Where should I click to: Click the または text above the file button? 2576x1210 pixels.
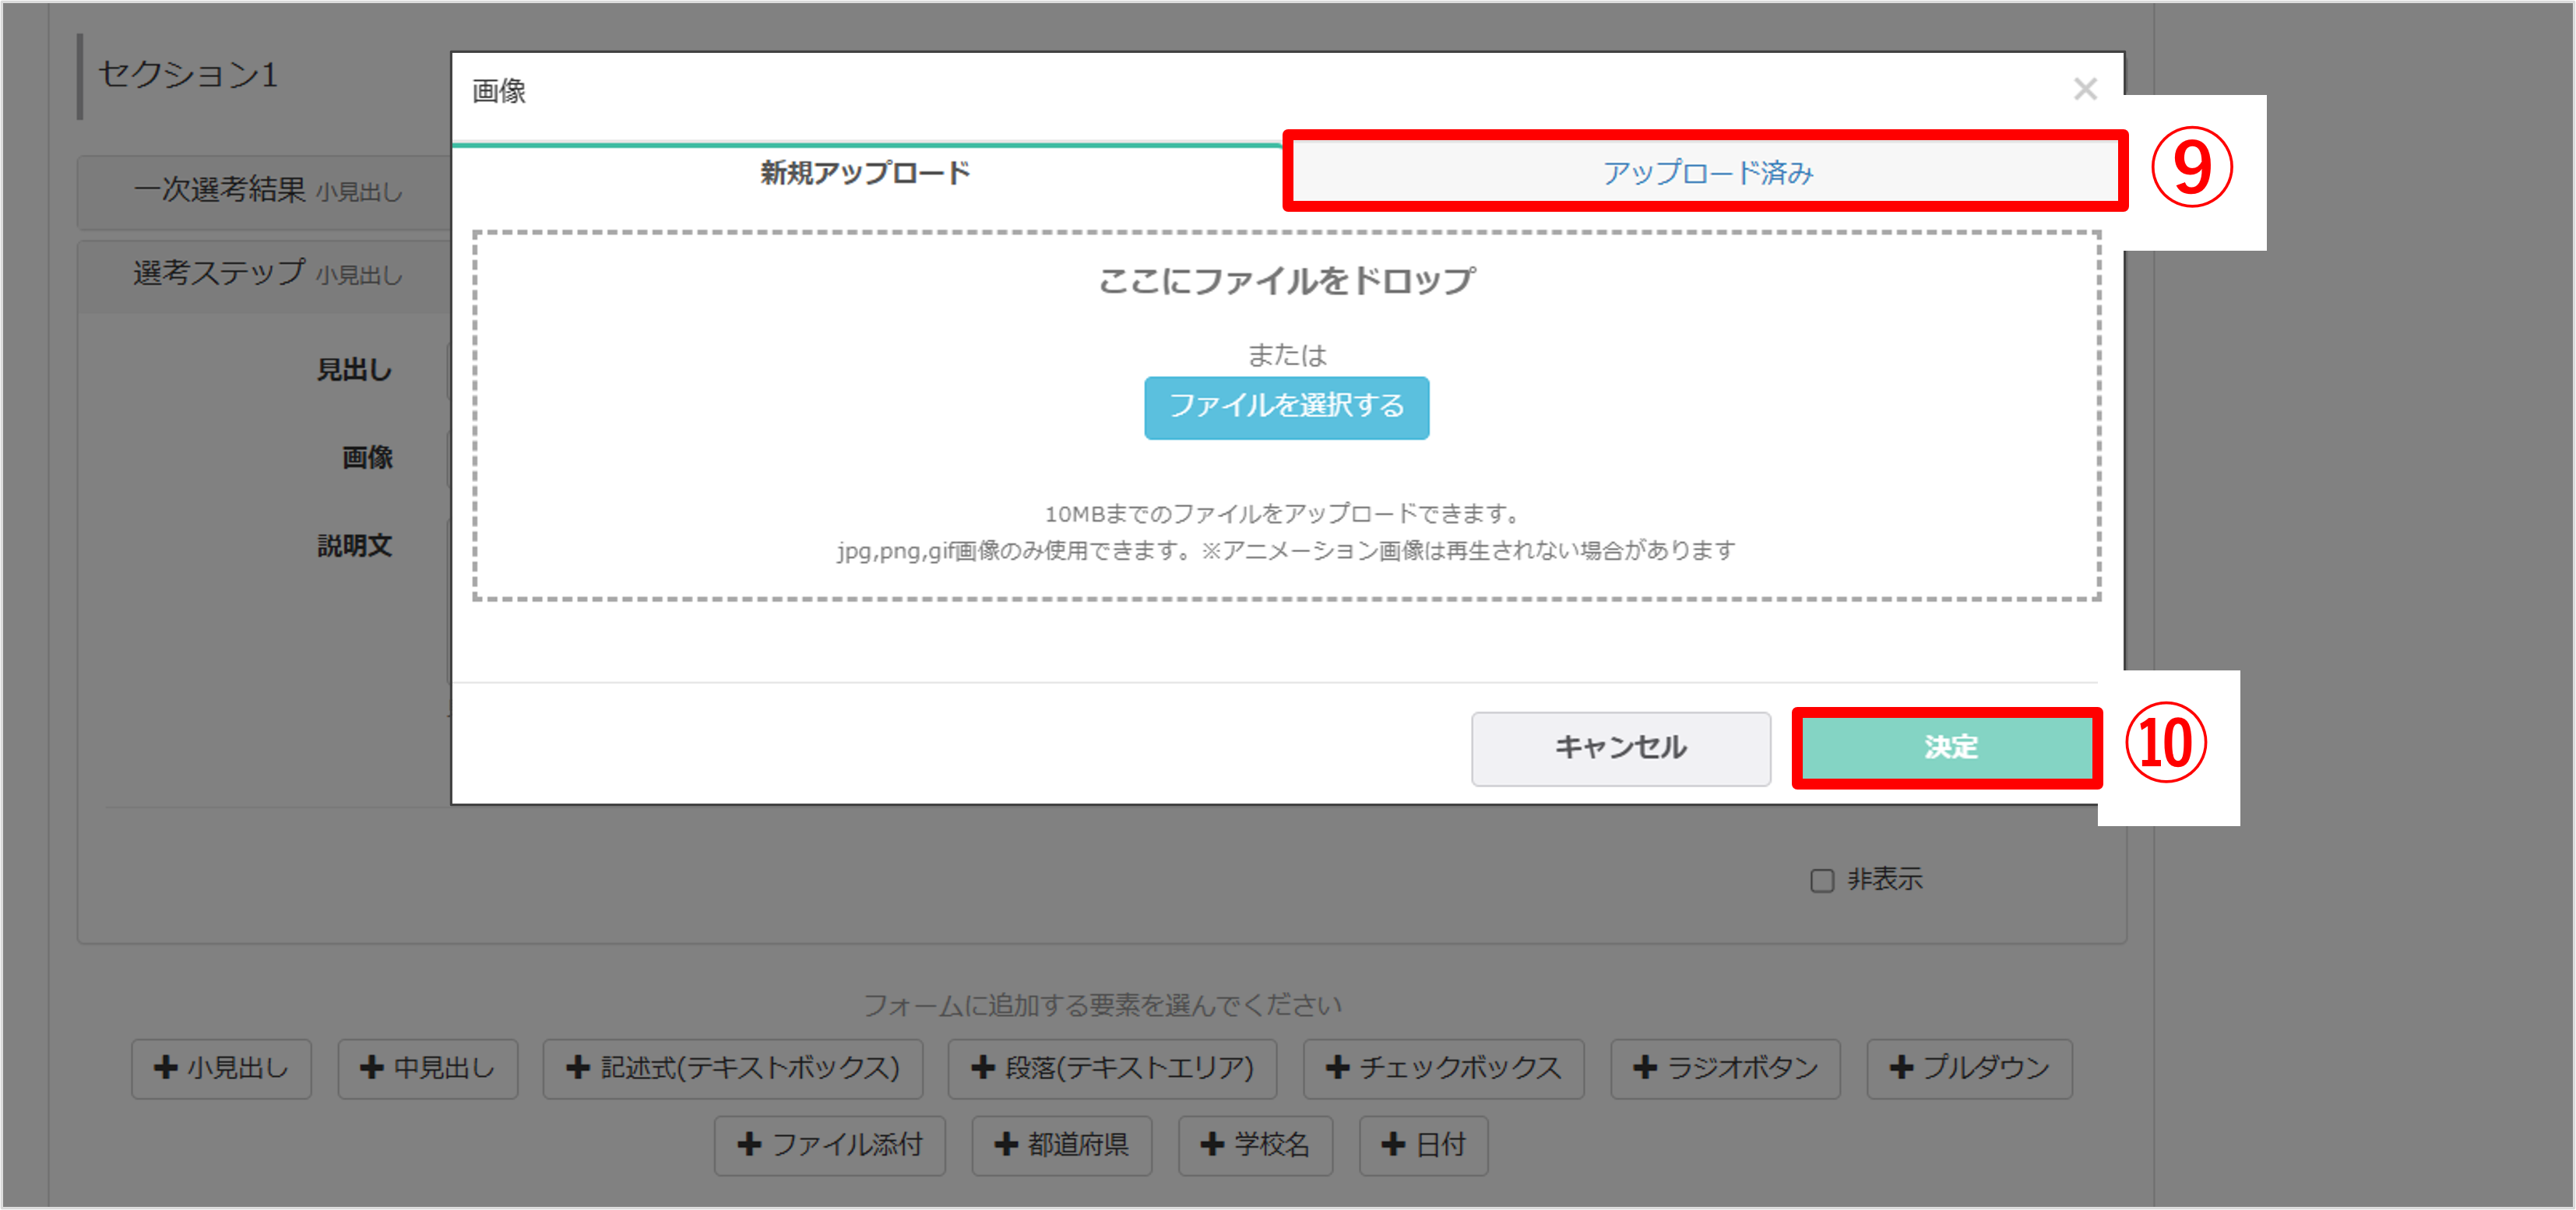coord(1286,355)
